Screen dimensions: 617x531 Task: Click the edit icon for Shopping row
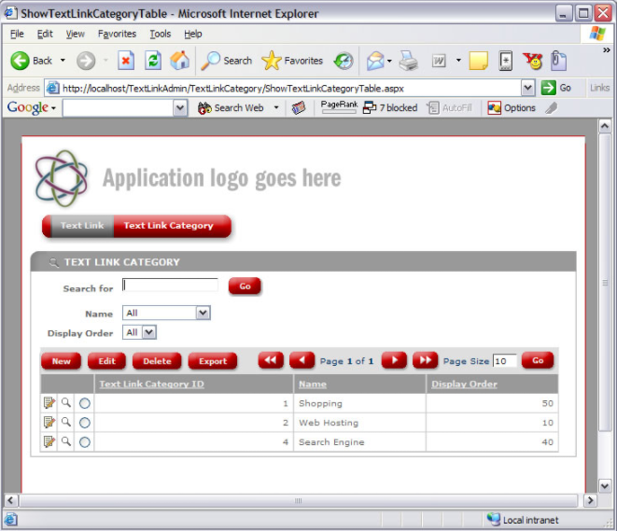click(x=49, y=403)
